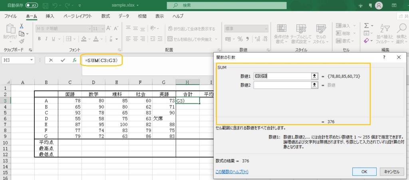Open the 数式 ribbon tab

tap(105, 16)
